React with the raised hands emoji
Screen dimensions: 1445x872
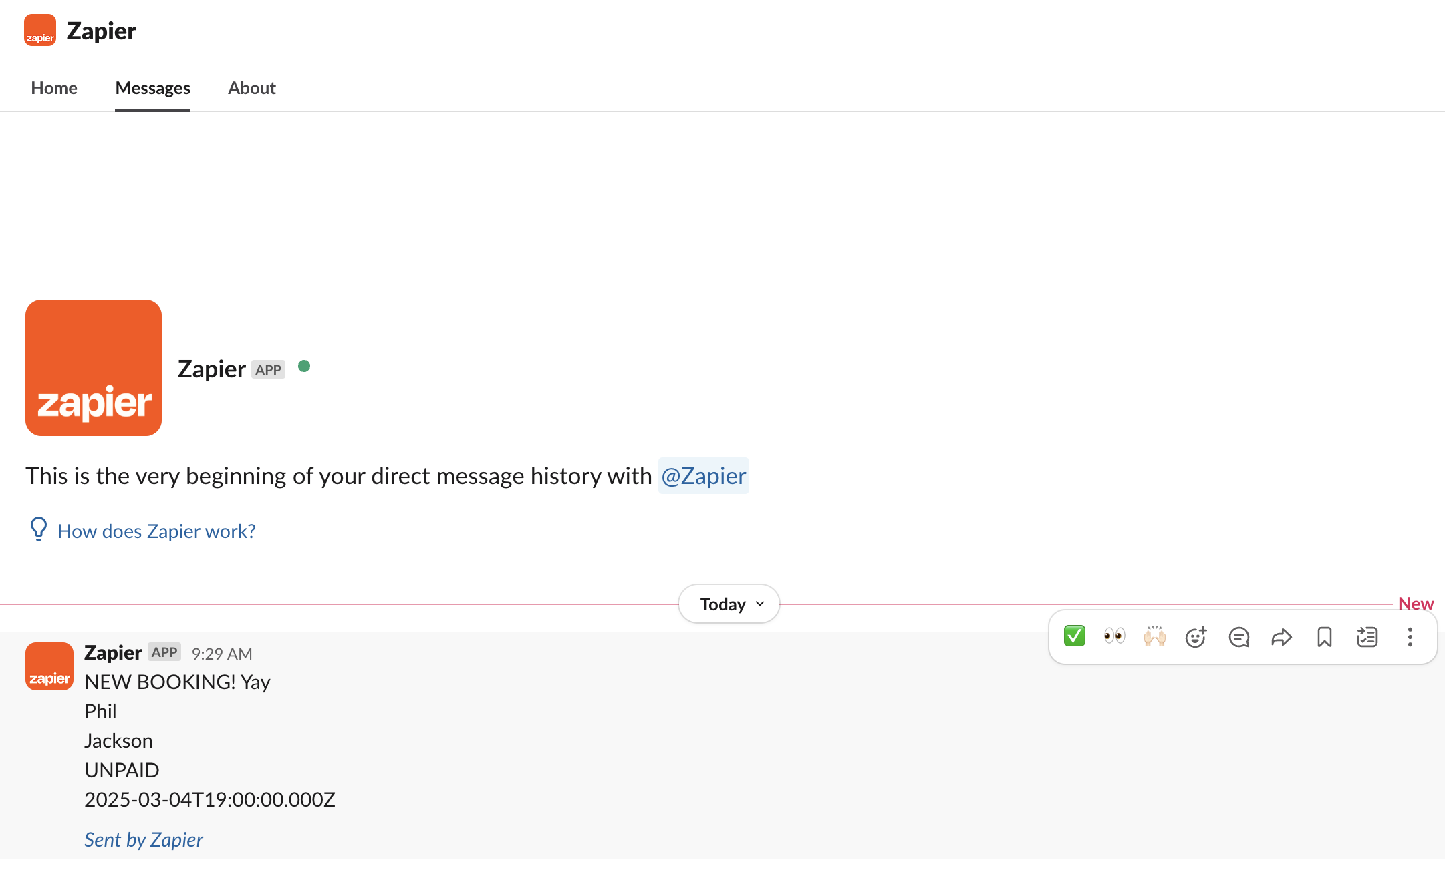pyautogui.click(x=1154, y=636)
